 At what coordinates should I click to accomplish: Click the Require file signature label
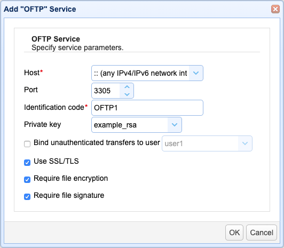[x=69, y=196]
